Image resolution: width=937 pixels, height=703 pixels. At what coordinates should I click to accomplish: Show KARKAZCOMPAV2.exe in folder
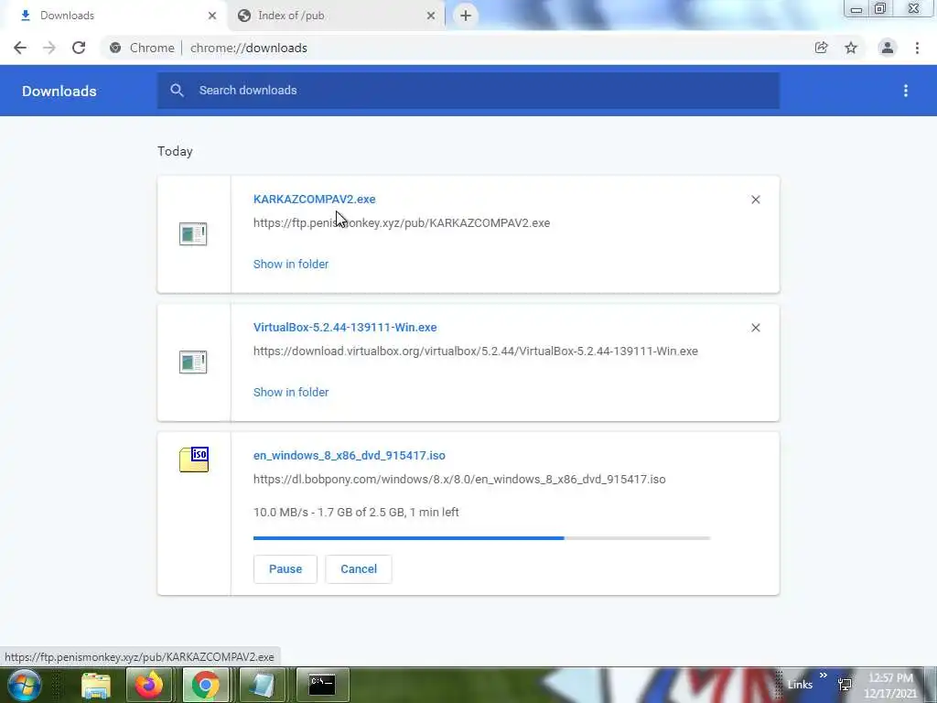pos(290,264)
